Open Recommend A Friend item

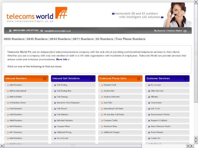167,115
